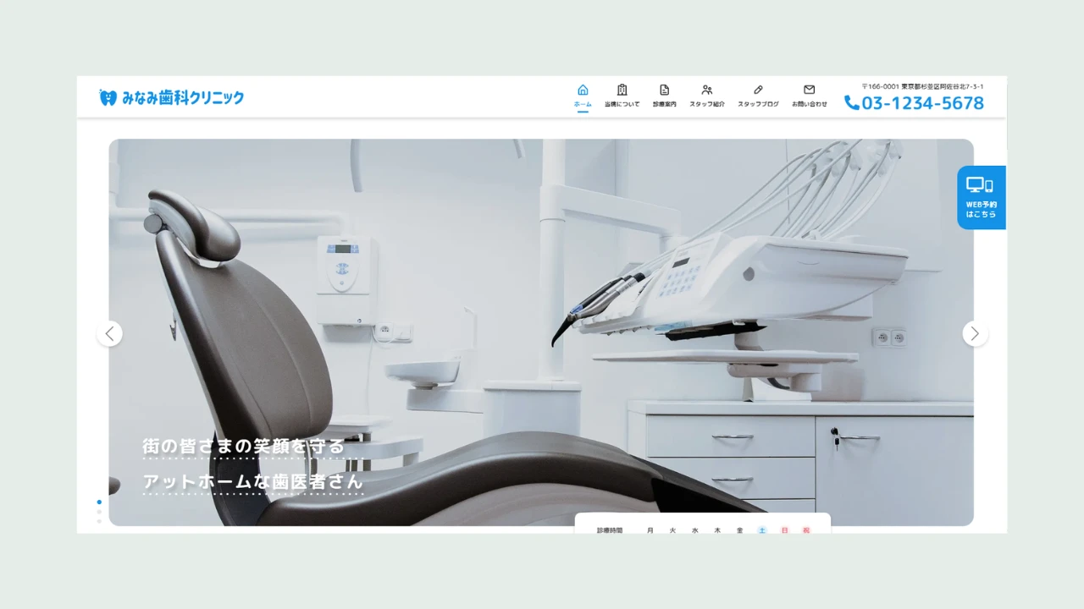Screen dimensions: 1084x609
Task: Click the phone number 03-1234-5678
Action: (922, 103)
